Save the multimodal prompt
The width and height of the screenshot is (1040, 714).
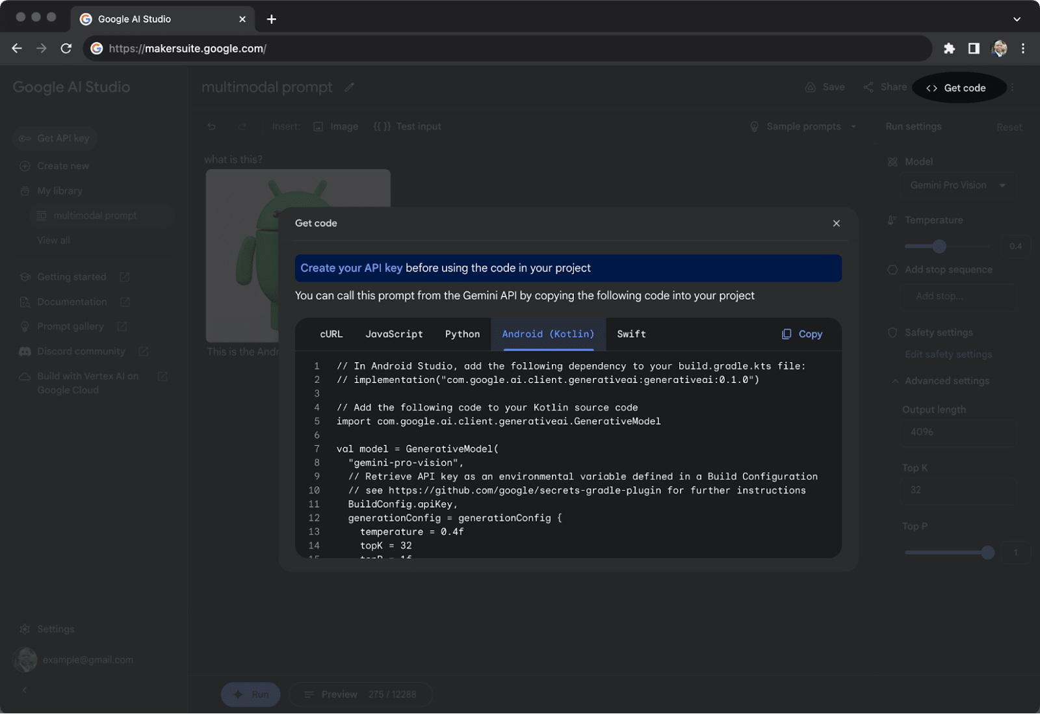[x=824, y=86]
